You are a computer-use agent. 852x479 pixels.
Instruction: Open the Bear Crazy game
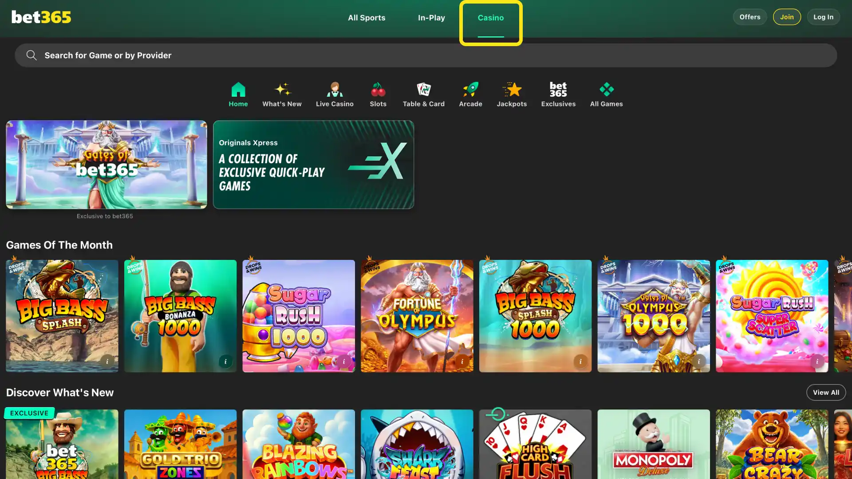(x=772, y=444)
